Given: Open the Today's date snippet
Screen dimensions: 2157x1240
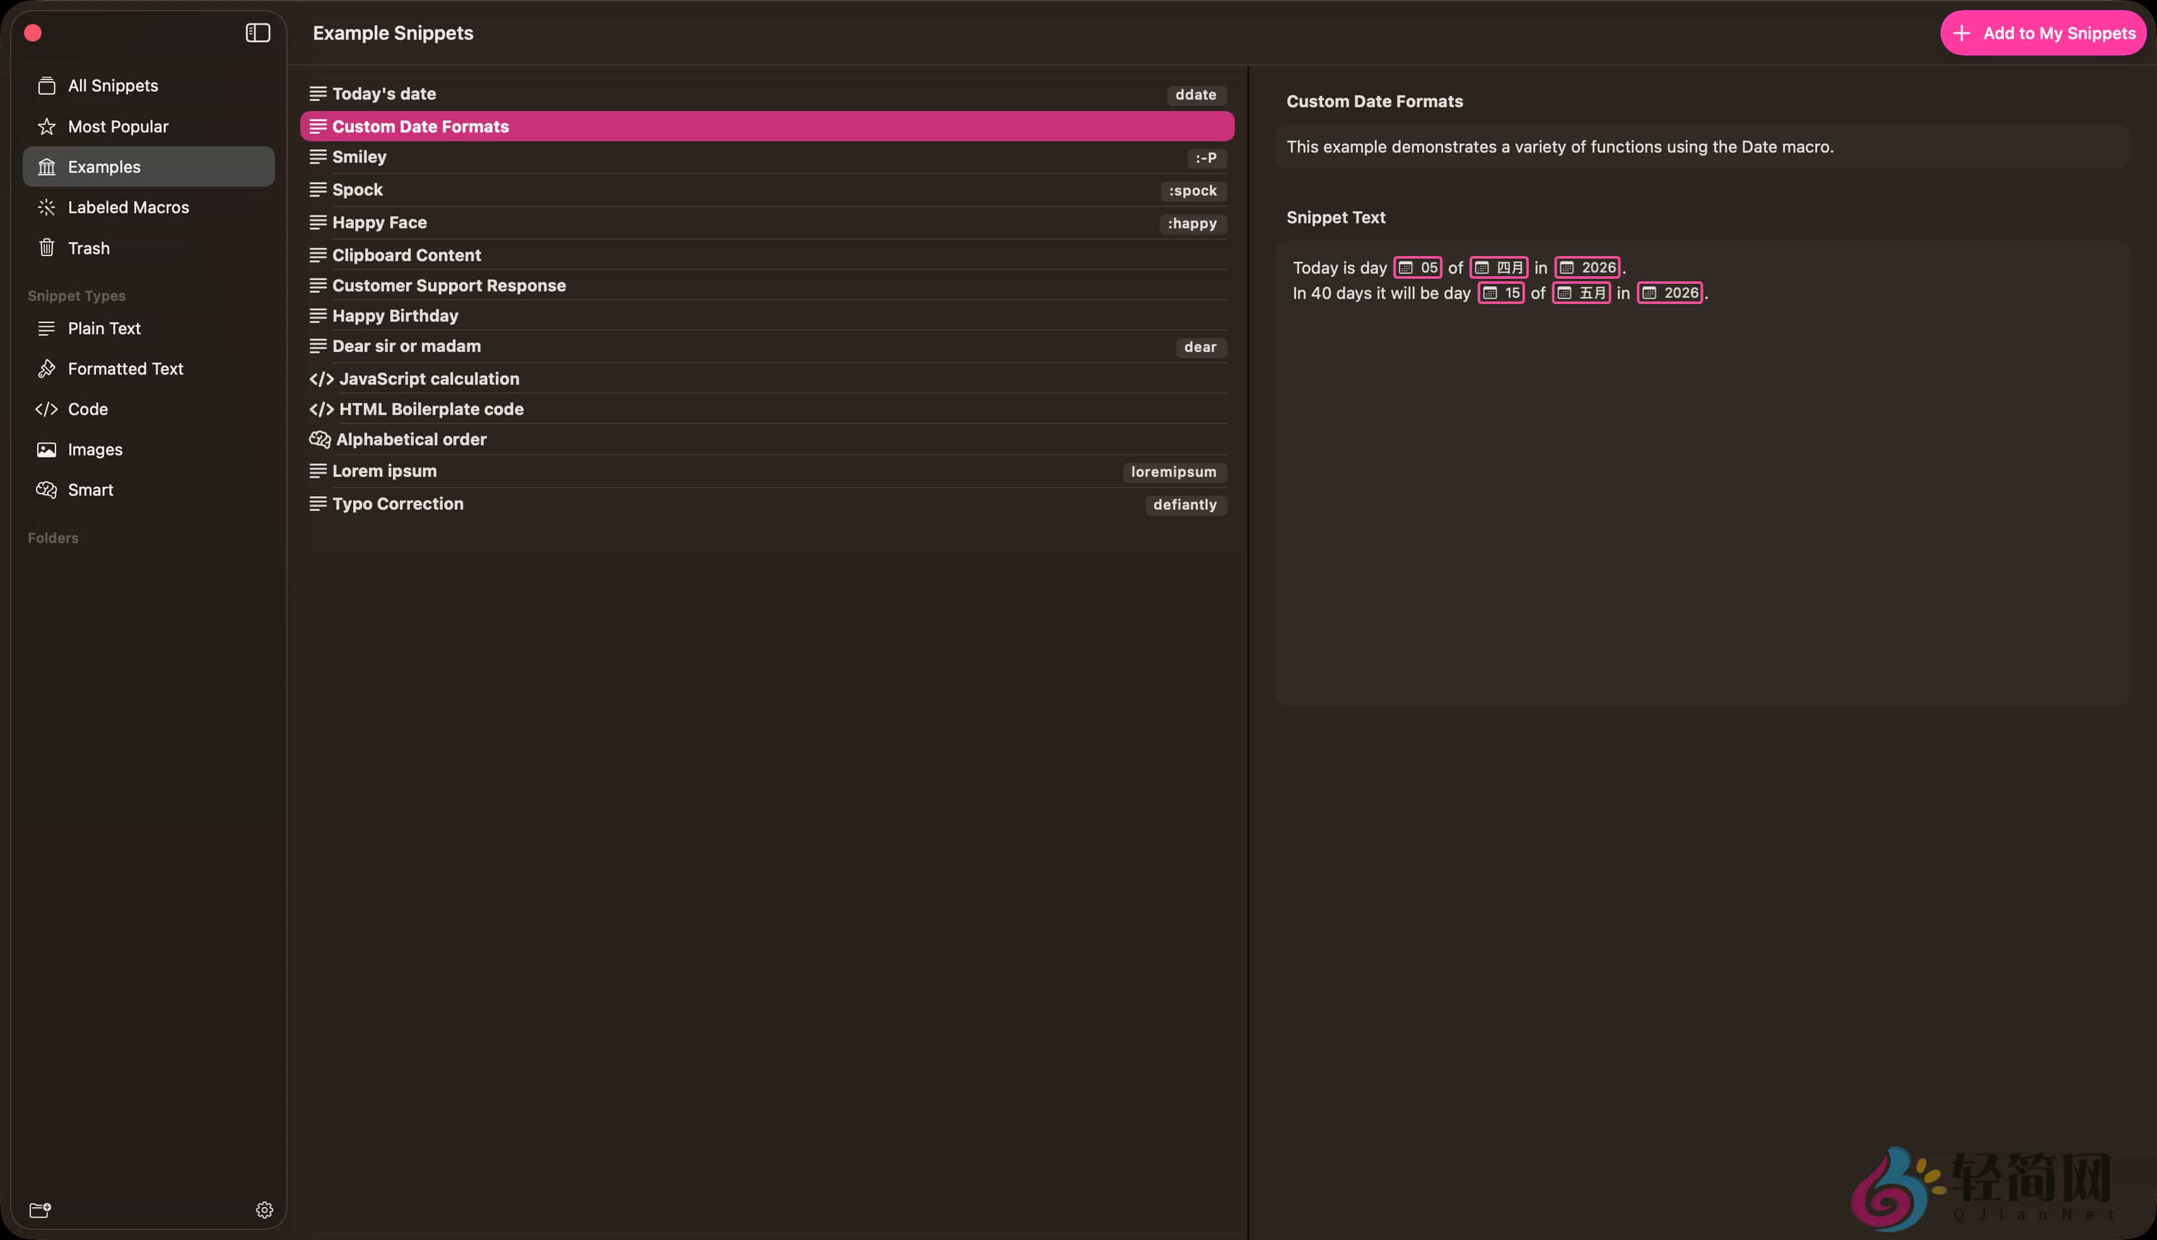Looking at the screenshot, I should (x=383, y=94).
